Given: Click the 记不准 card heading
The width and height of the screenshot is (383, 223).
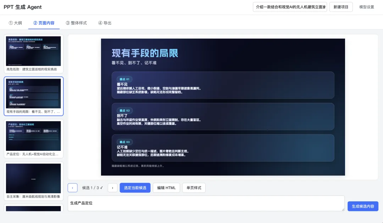Looking at the screenshot, I should click(122, 147).
